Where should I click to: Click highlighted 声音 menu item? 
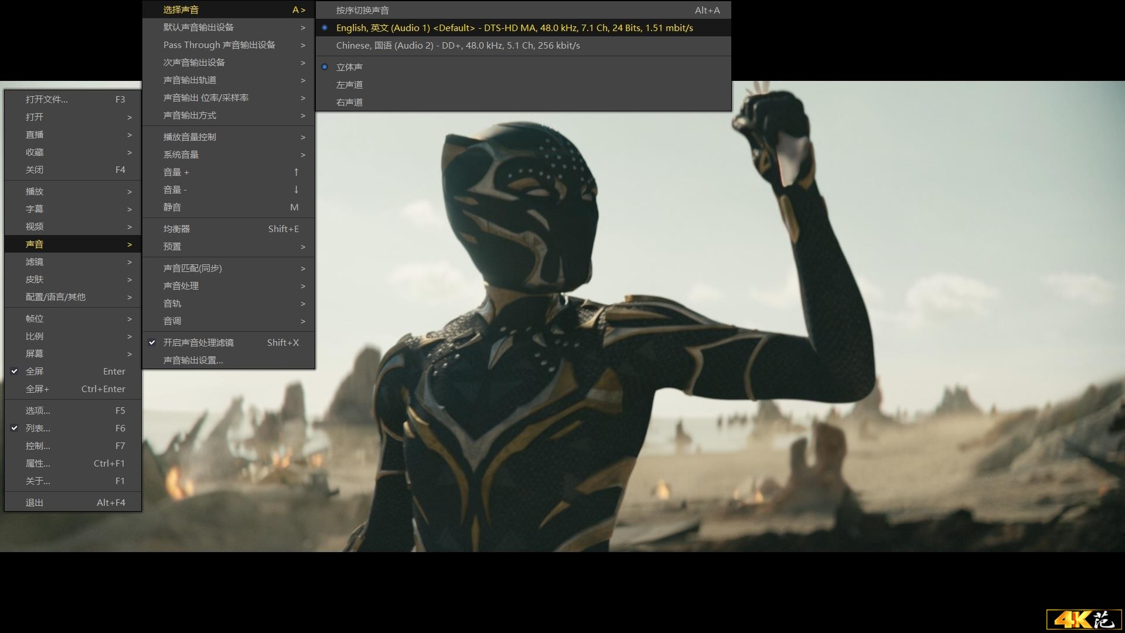[73, 244]
